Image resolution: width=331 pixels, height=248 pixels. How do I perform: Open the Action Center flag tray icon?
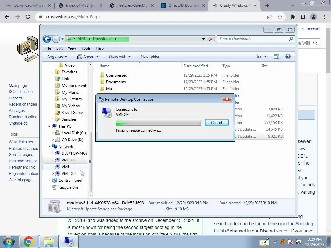click(291, 242)
